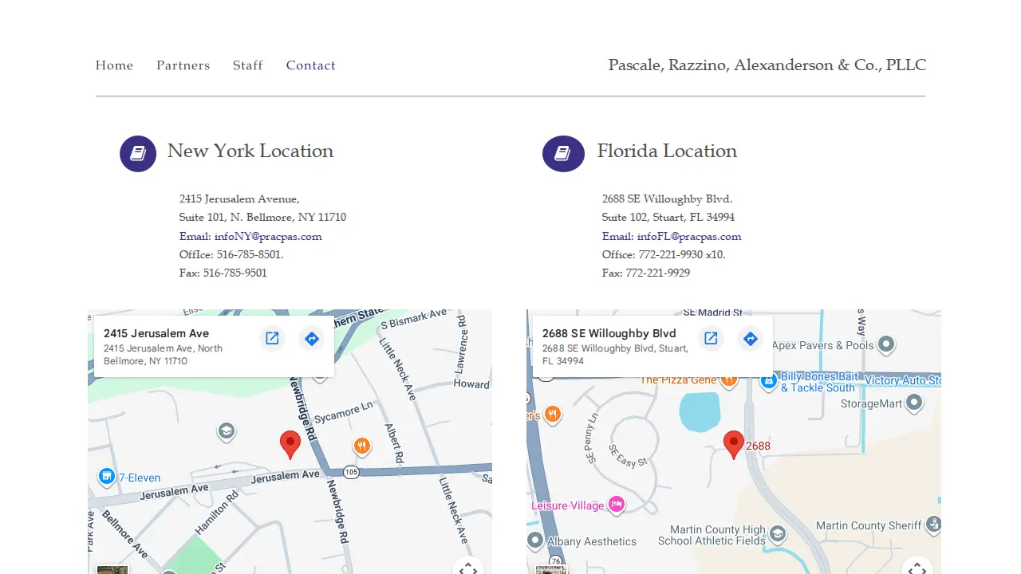Click the New York Location heading
Screen dimensions: 1021x574
pos(250,151)
